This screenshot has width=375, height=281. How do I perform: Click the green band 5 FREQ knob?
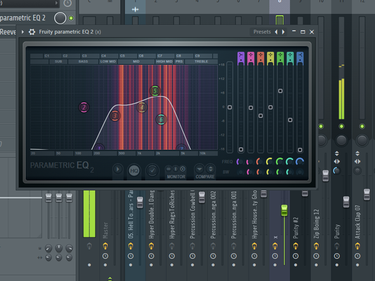pos(279,162)
